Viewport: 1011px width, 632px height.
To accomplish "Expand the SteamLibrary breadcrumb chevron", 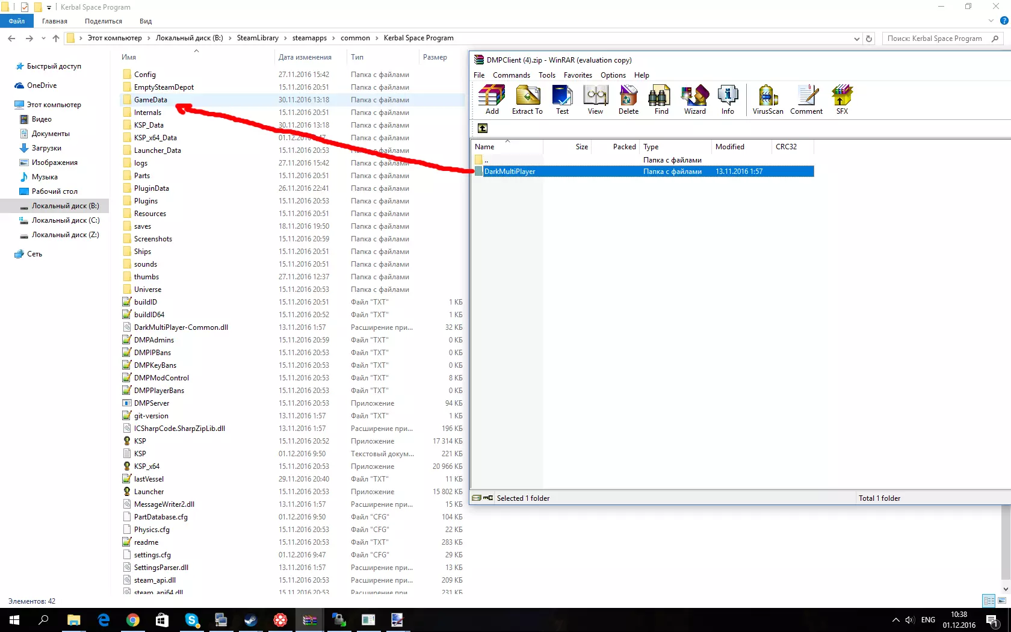I will (x=286, y=38).
